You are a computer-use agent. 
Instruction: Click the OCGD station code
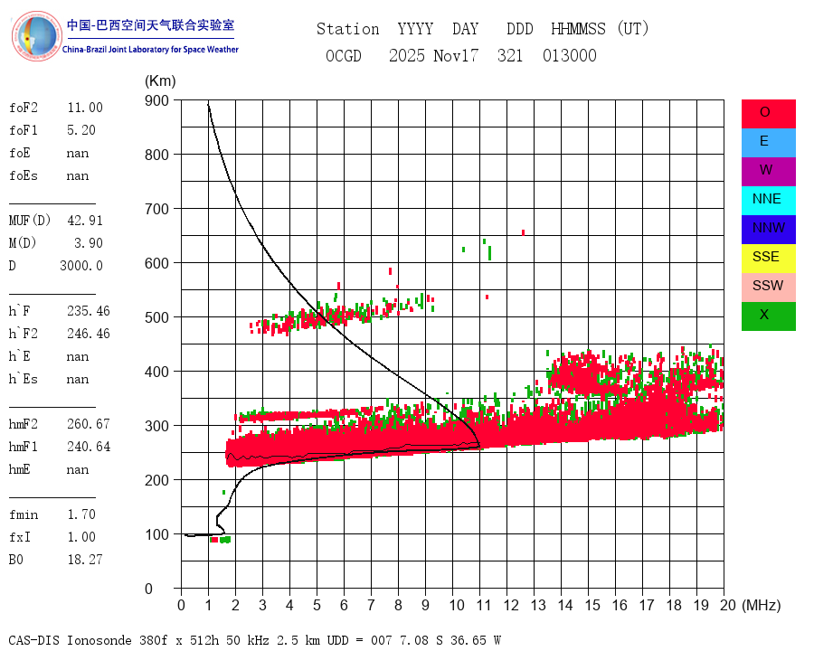pyautogui.click(x=344, y=56)
